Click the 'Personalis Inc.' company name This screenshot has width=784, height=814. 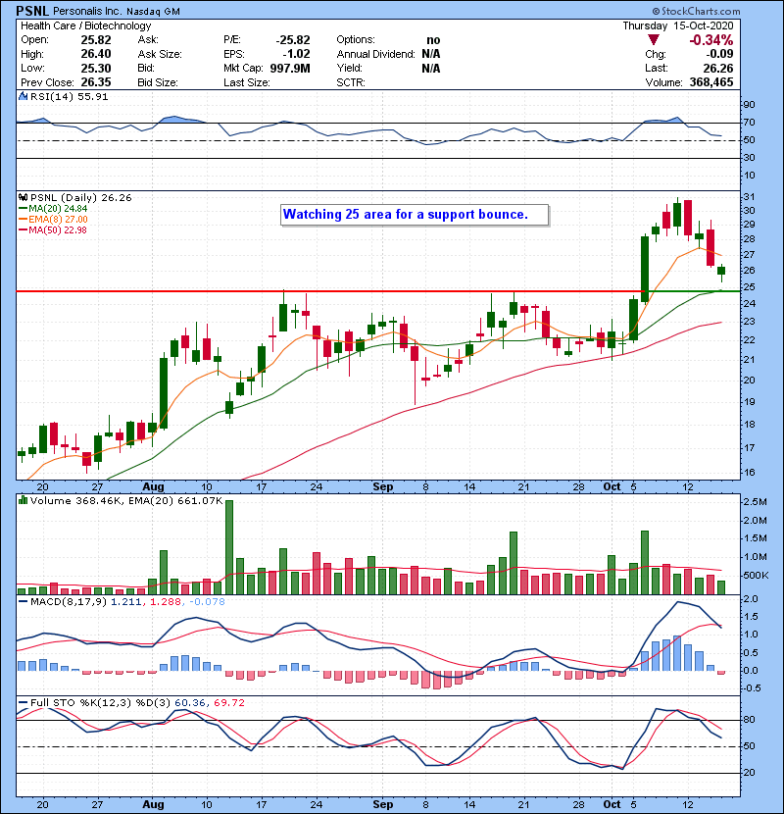click(86, 11)
